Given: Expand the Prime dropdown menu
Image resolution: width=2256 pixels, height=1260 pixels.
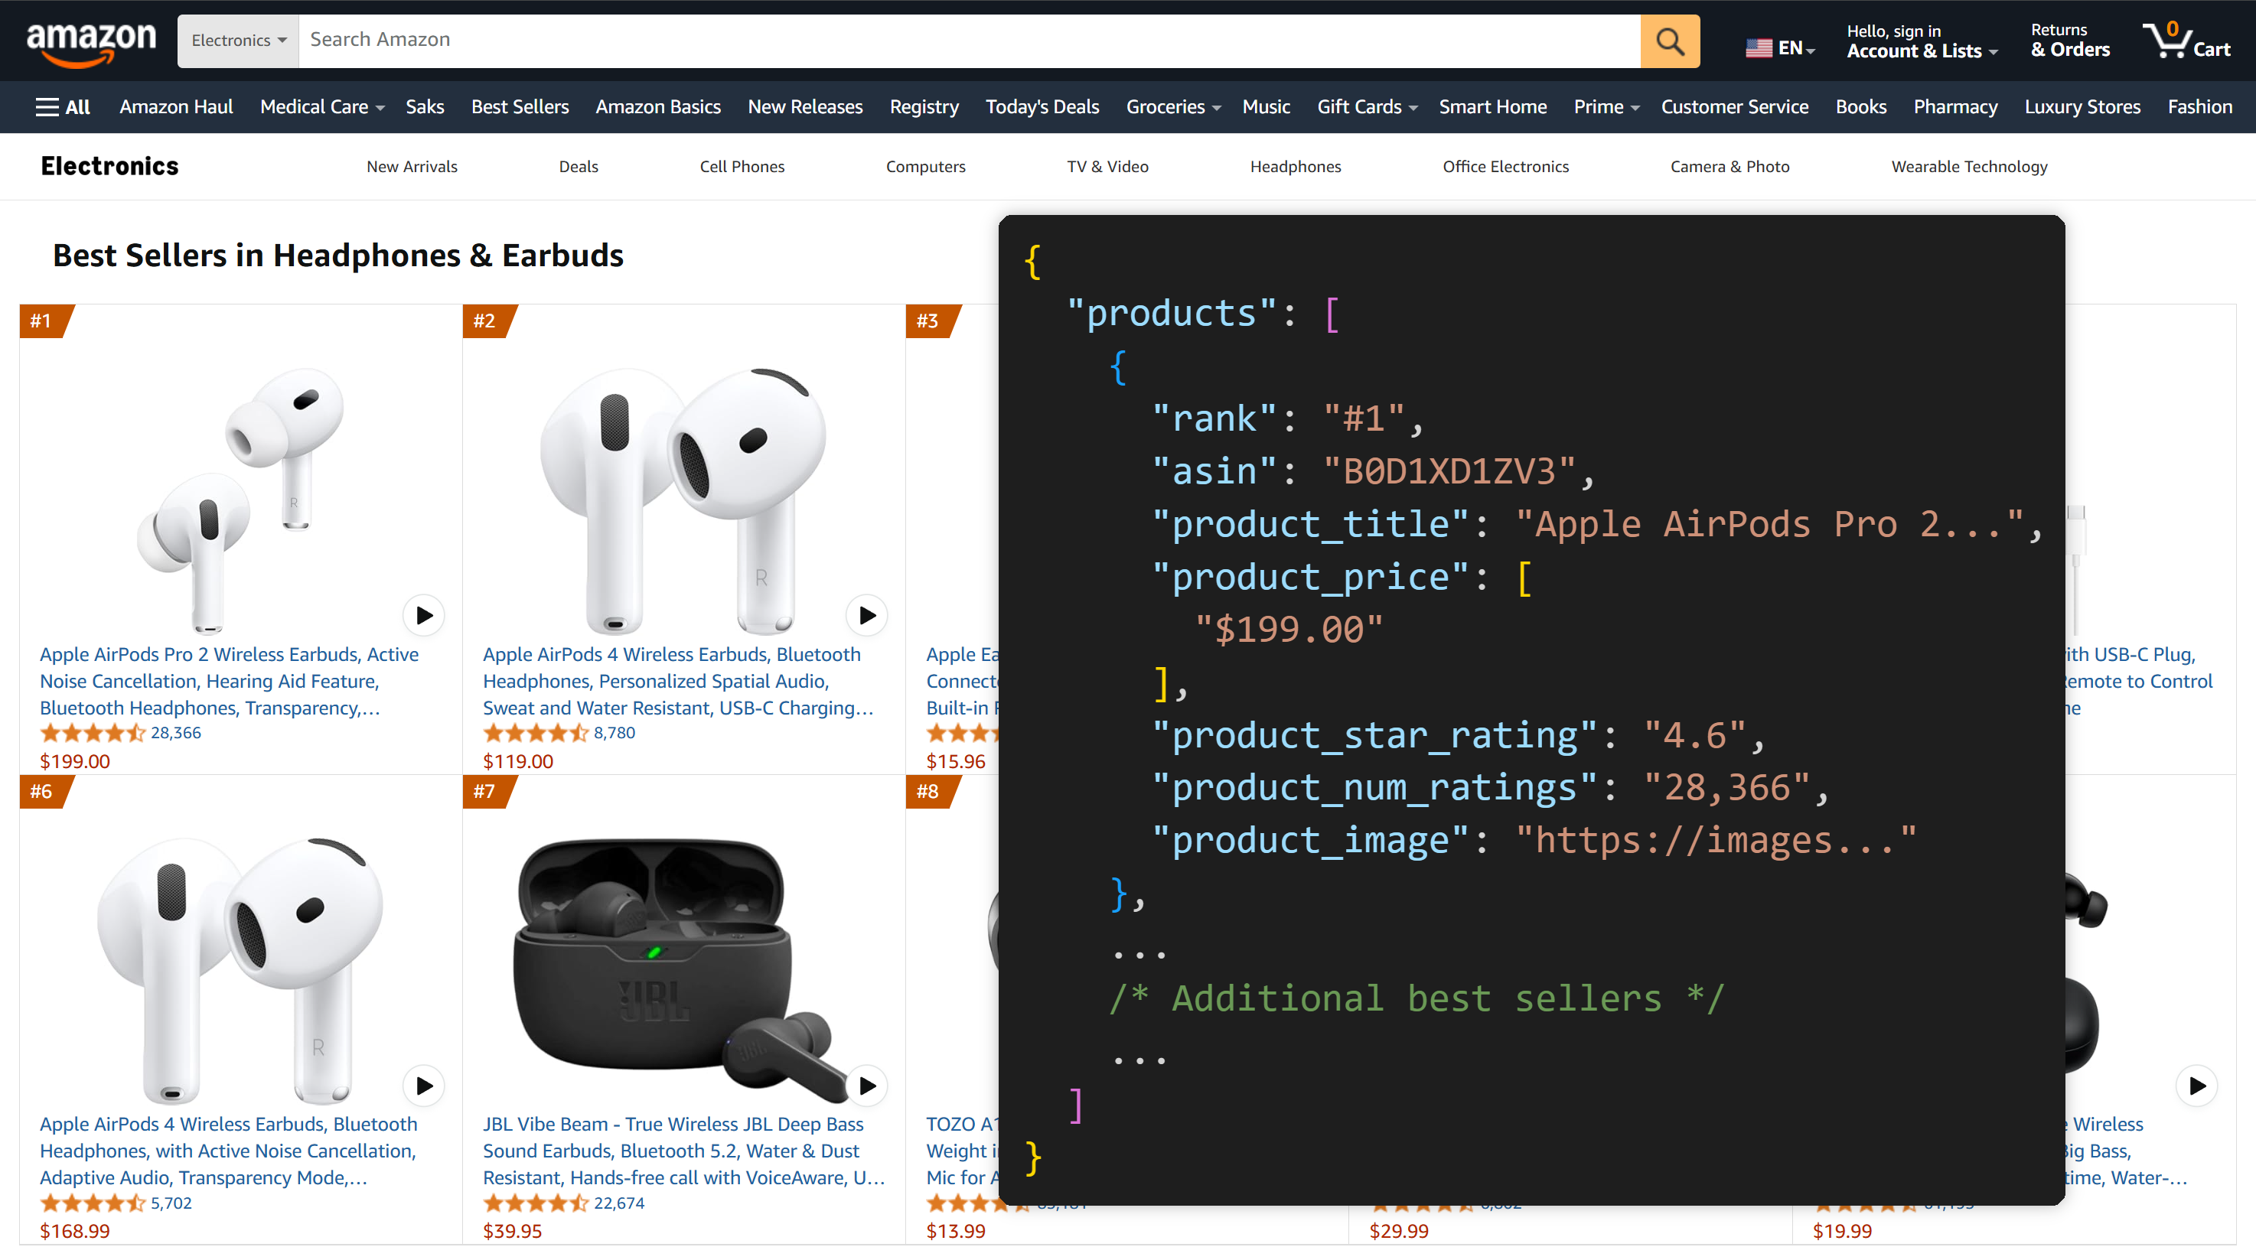Looking at the screenshot, I should coord(1606,106).
